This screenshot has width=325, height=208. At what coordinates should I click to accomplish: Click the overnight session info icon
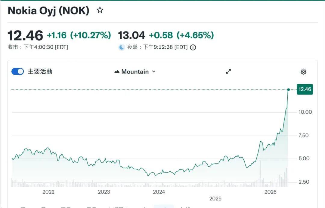pyautogui.click(x=193, y=47)
